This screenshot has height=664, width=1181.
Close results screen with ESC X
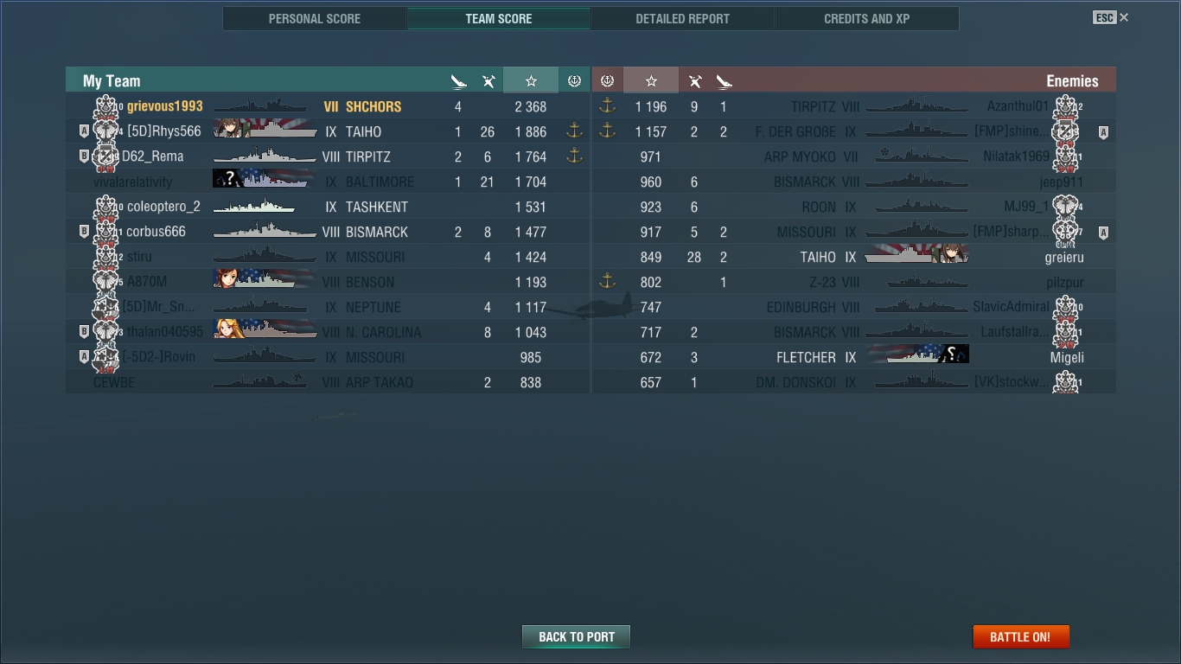[x=1111, y=17]
